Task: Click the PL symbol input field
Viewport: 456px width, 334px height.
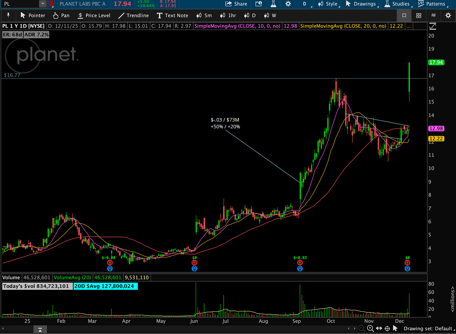Action: 20,4
